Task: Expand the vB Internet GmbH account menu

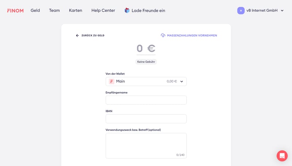Action: [x=282, y=11]
